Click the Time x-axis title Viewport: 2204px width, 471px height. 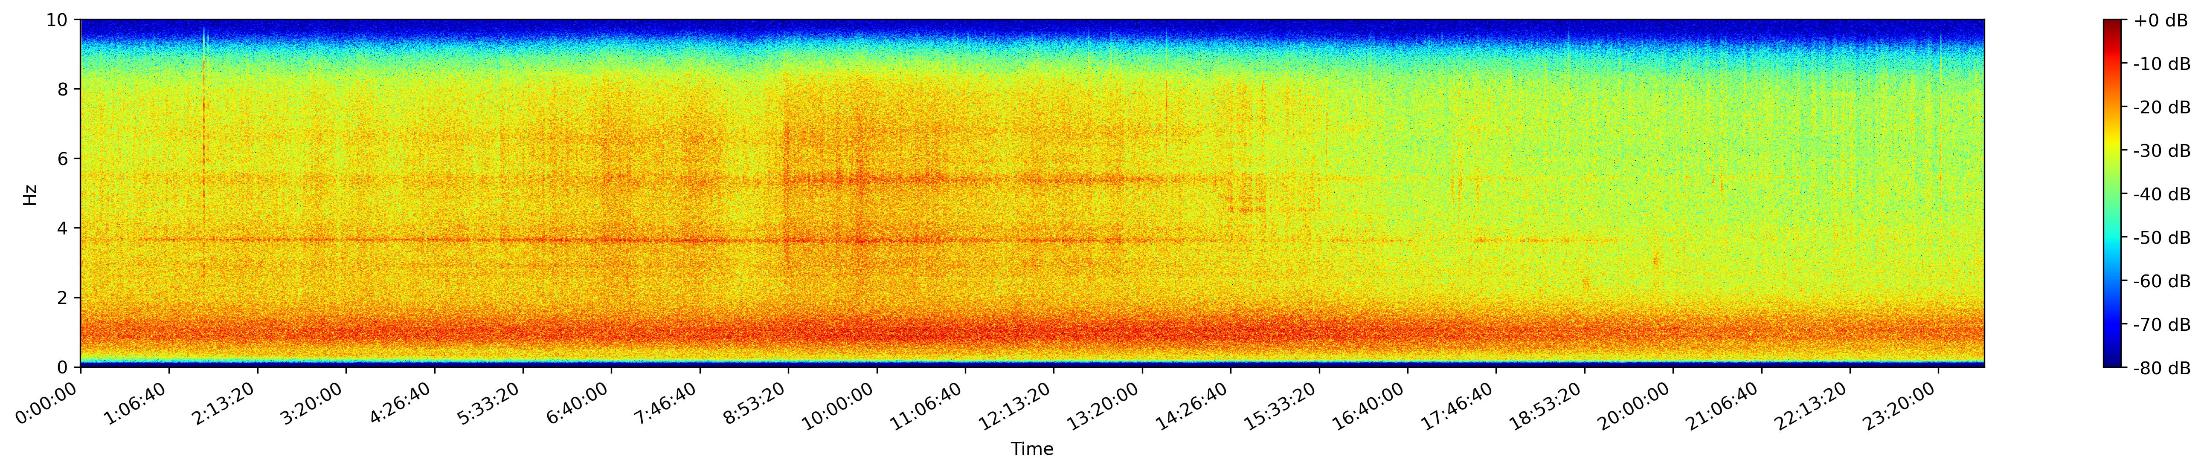click(1032, 449)
